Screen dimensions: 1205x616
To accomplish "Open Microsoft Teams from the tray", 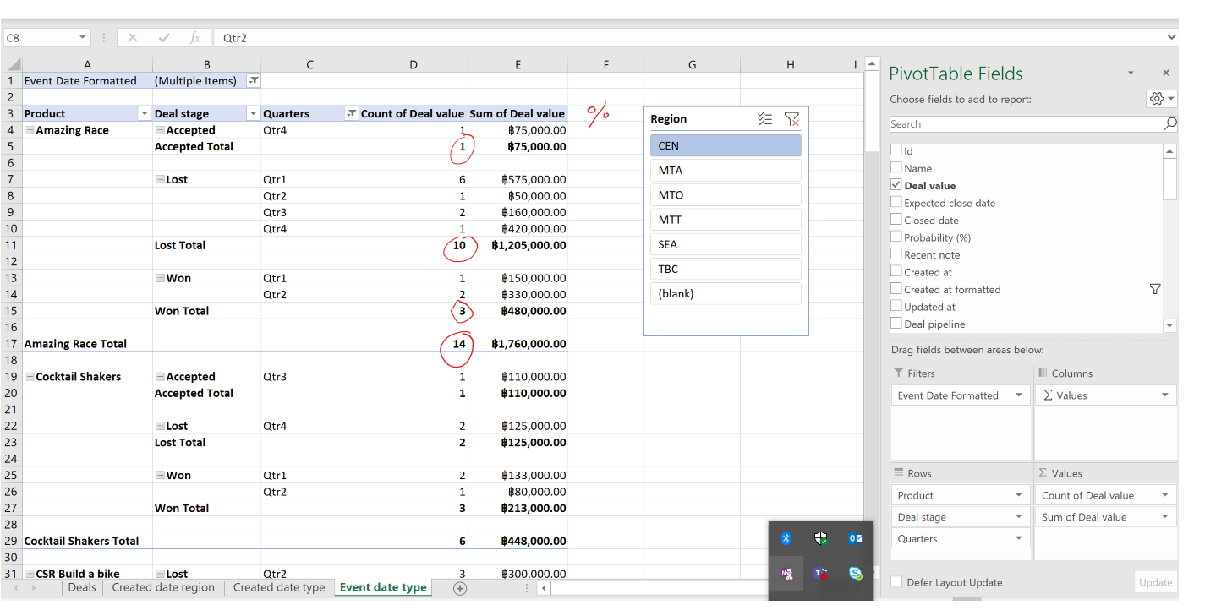I will [x=820, y=574].
